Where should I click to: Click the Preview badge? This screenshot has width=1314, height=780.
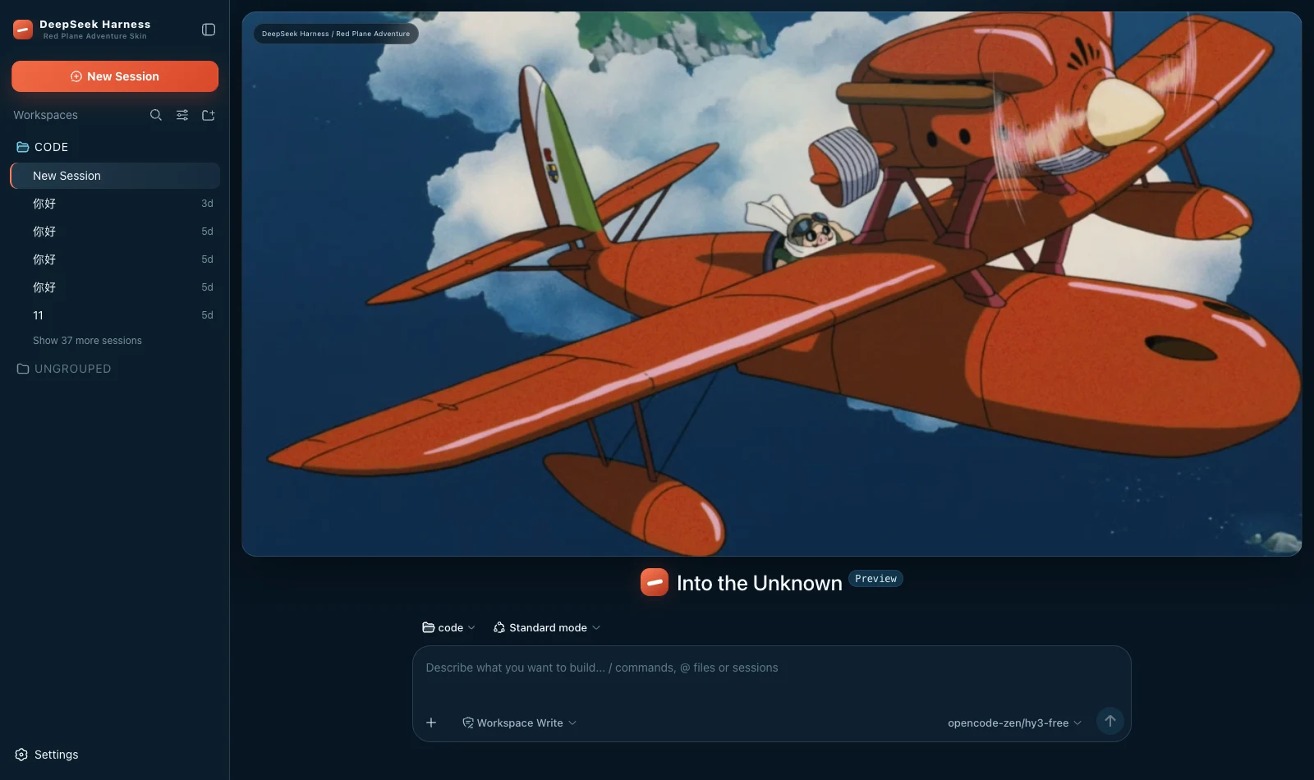point(875,579)
